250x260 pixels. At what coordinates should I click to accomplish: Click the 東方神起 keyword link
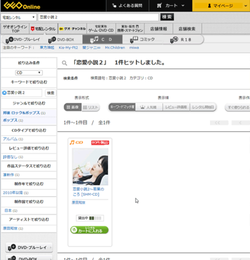coord(47,47)
